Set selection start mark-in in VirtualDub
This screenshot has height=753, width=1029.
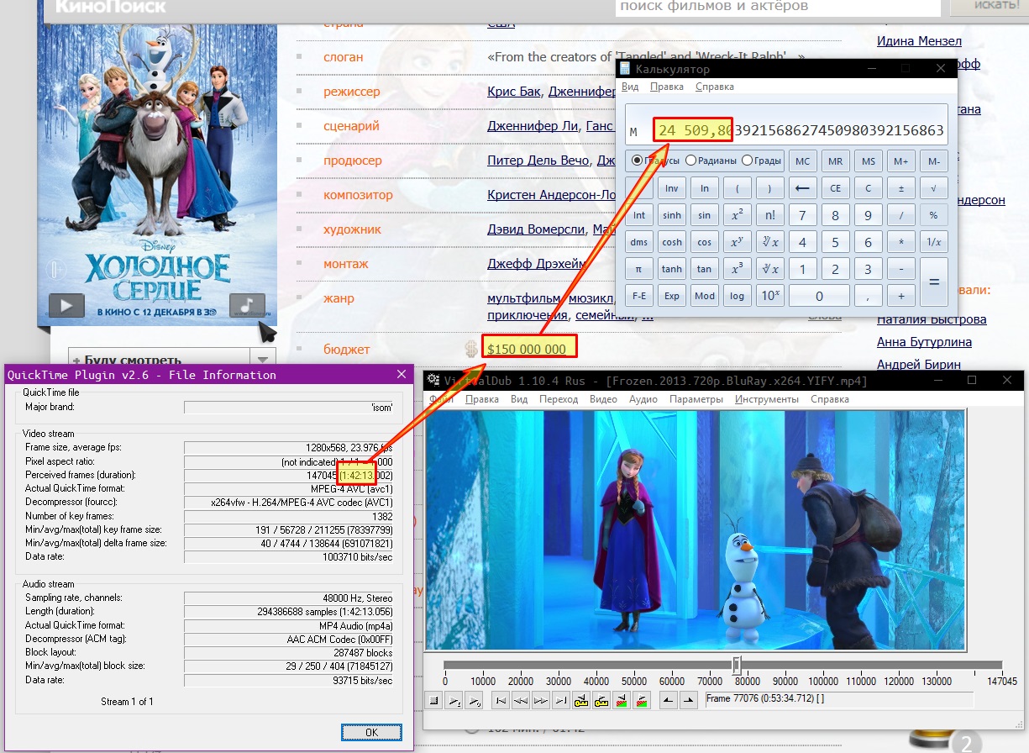(x=669, y=700)
